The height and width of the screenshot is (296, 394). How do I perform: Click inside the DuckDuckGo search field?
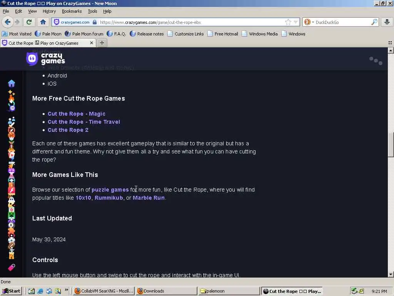click(x=343, y=22)
